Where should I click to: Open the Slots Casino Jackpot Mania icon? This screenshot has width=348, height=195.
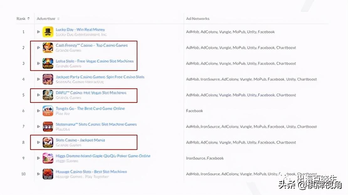tap(48, 142)
